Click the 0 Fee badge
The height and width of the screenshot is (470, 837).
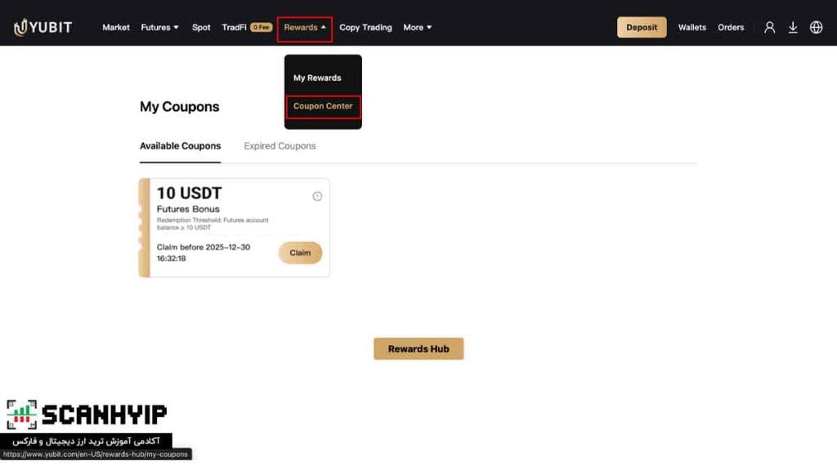[261, 27]
